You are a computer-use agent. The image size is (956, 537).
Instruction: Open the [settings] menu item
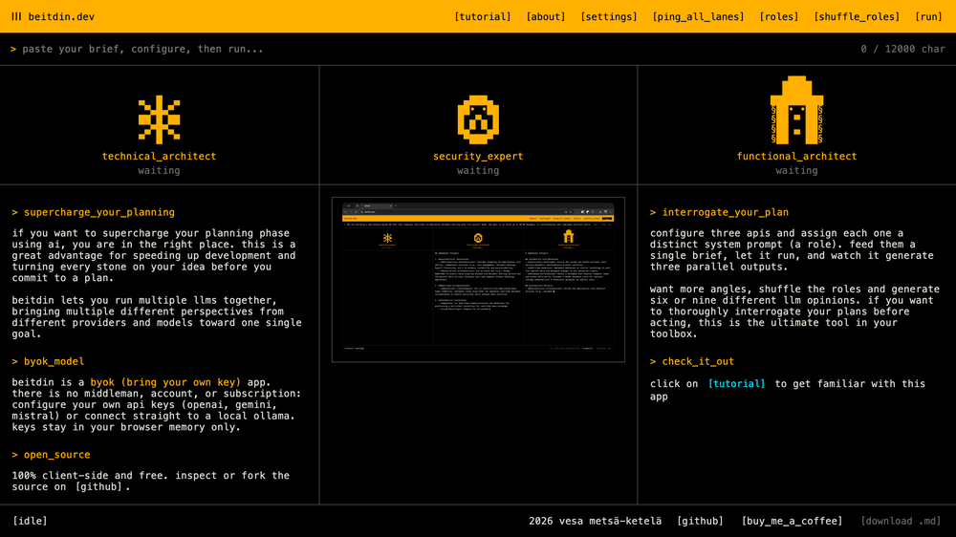pyautogui.click(x=608, y=16)
